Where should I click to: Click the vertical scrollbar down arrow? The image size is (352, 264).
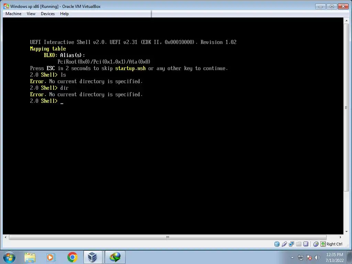click(346, 231)
